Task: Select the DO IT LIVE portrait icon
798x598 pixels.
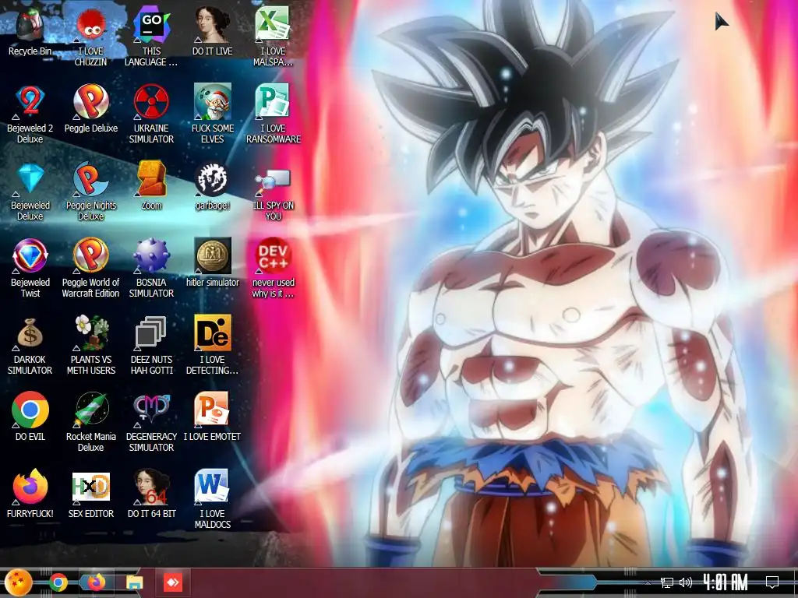Action: (x=212, y=24)
